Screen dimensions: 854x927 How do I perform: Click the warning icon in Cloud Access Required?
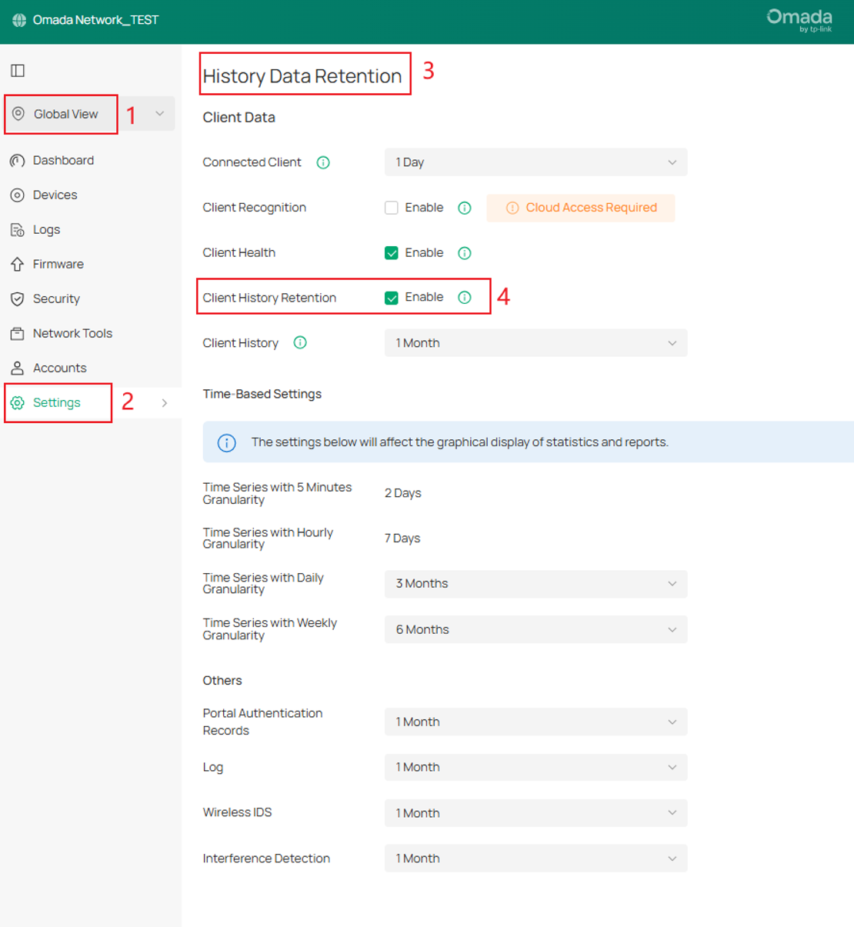click(512, 208)
